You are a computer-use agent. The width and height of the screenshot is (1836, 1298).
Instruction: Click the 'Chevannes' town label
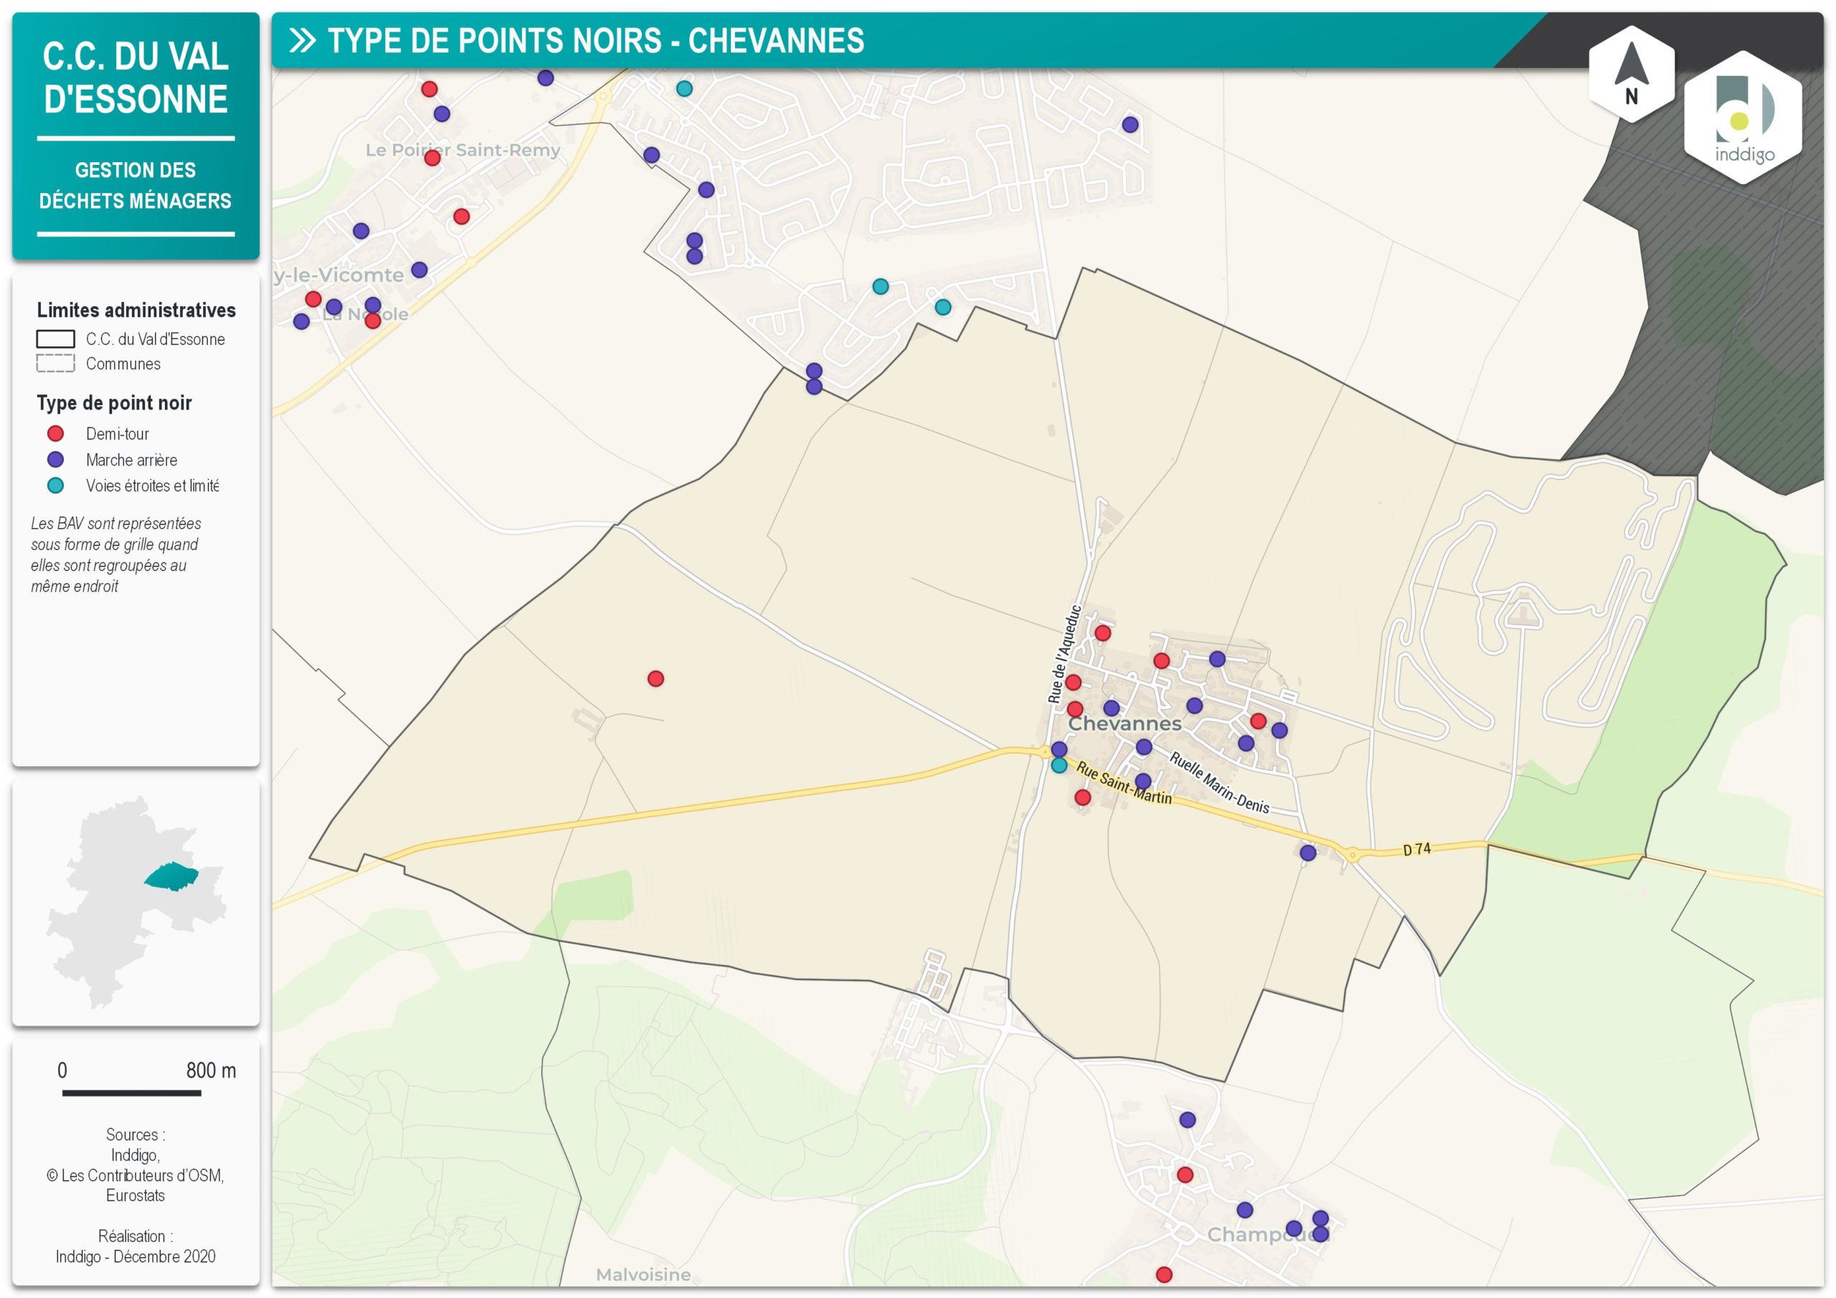(x=1125, y=724)
